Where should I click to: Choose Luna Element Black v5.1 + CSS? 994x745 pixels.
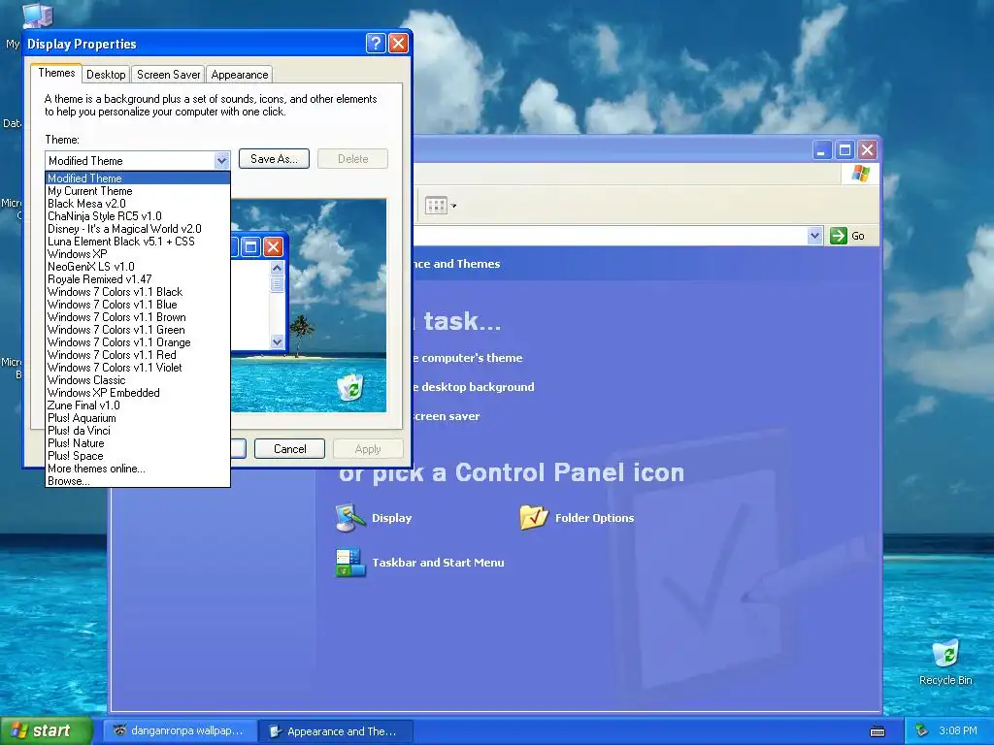click(x=138, y=242)
